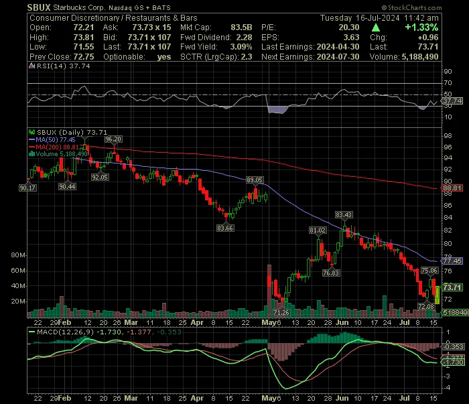The width and height of the screenshot is (469, 404).
Task: Click the -0.353 MACD histogram axis tag
Action: click(x=453, y=347)
